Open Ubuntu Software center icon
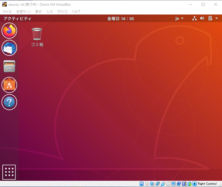Image resolution: width=222 pixels, height=187 pixels. tap(9, 85)
